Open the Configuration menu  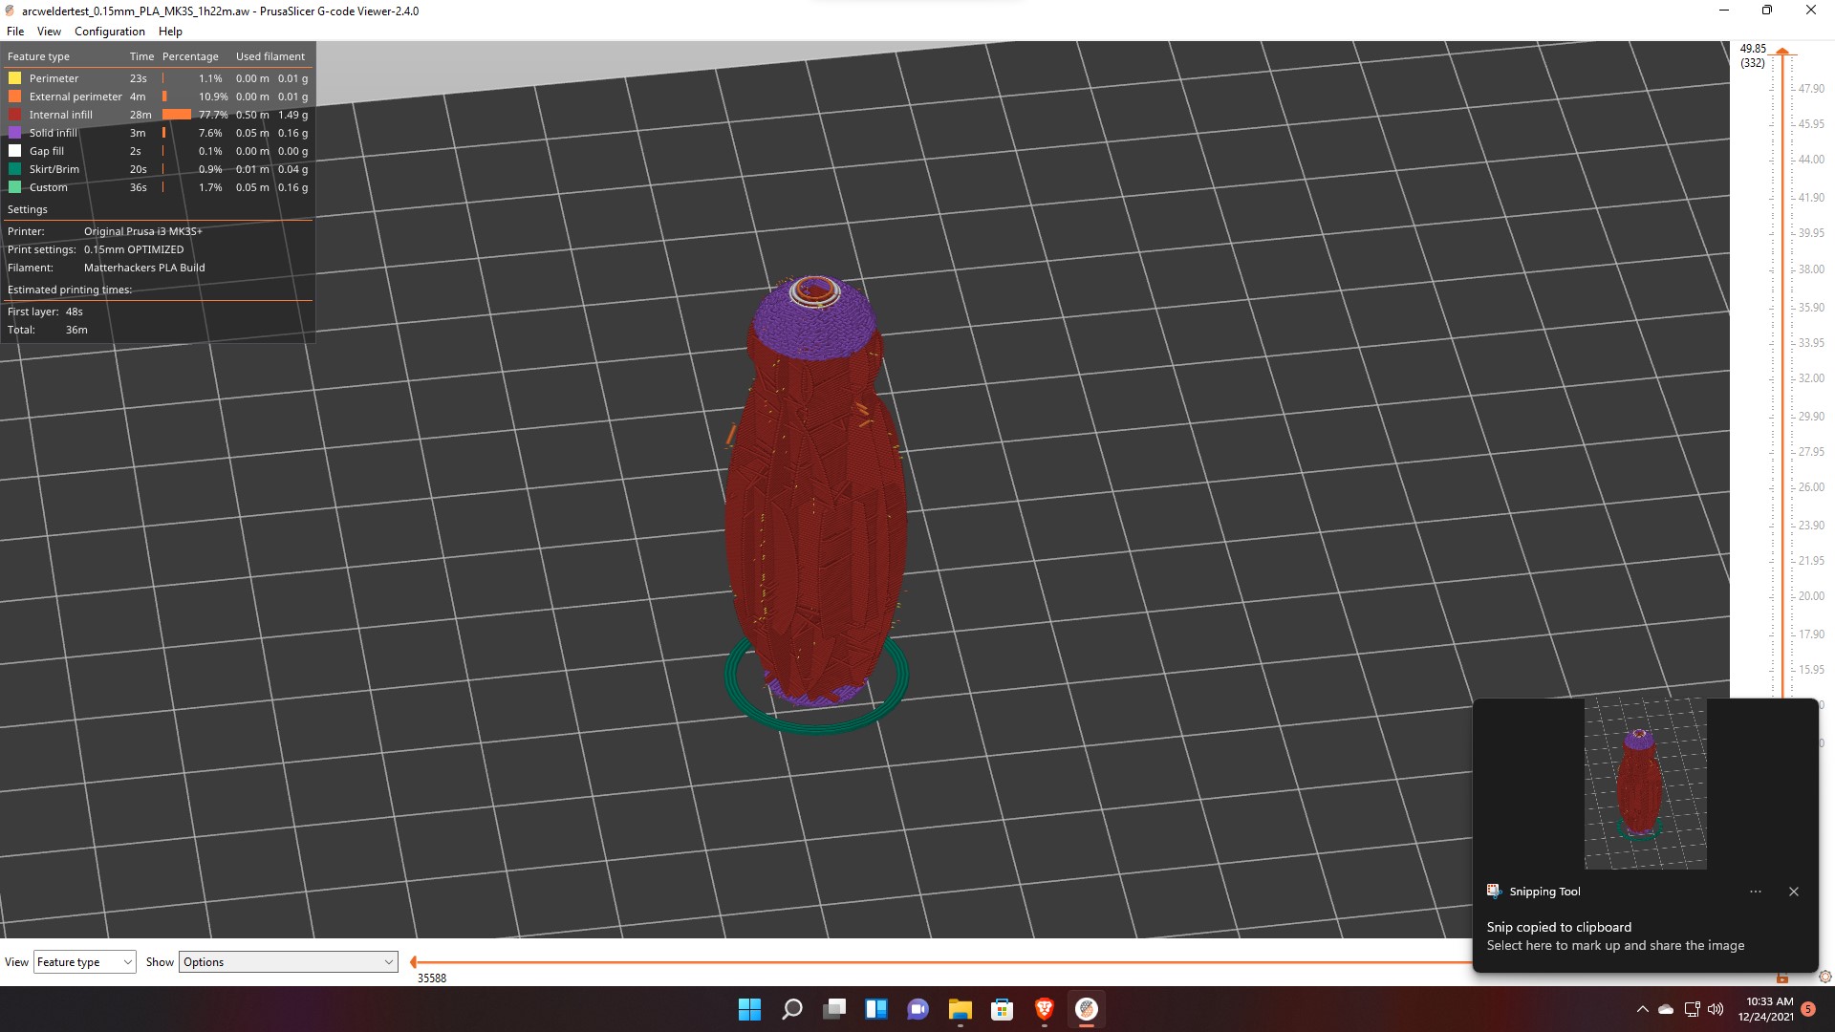point(110,32)
